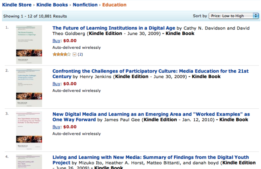
Task: Open New Digital Media cover thumbnail
Action: (x=29, y=127)
